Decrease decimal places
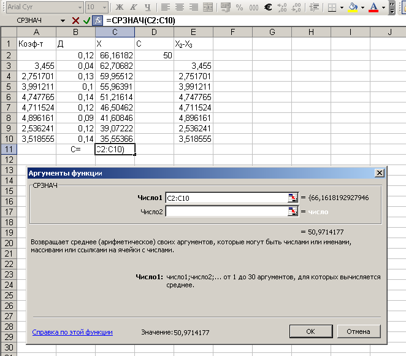The height and width of the screenshot is (356, 406). (296, 7)
